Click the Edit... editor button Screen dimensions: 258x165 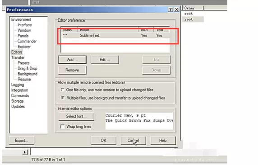click(x=105, y=60)
